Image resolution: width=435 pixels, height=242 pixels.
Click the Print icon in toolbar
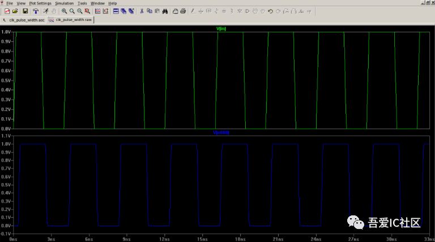175,11
